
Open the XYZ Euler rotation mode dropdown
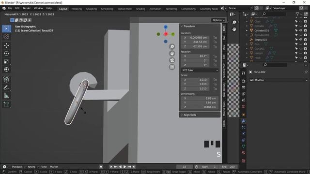point(200,70)
